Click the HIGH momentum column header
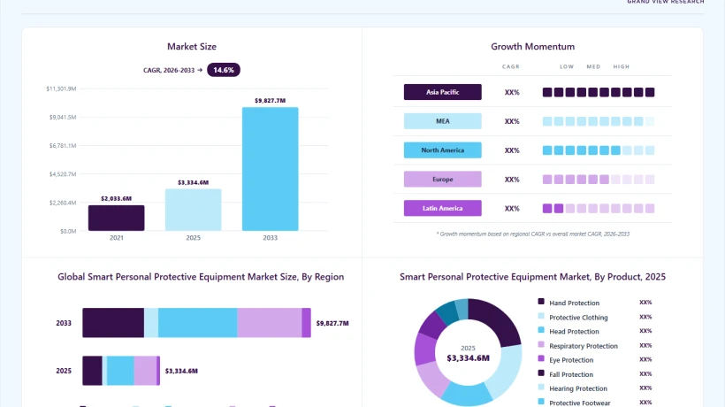The height and width of the screenshot is (407, 725). pos(621,66)
